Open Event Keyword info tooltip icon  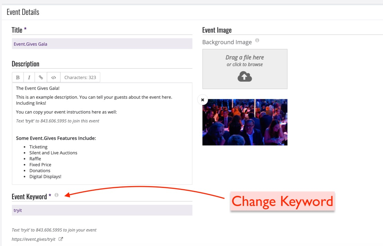click(56, 195)
